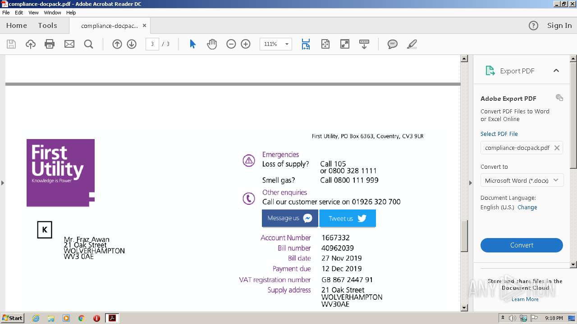Click the fit width scrolling icon
The image size is (577, 324).
pyautogui.click(x=306, y=44)
